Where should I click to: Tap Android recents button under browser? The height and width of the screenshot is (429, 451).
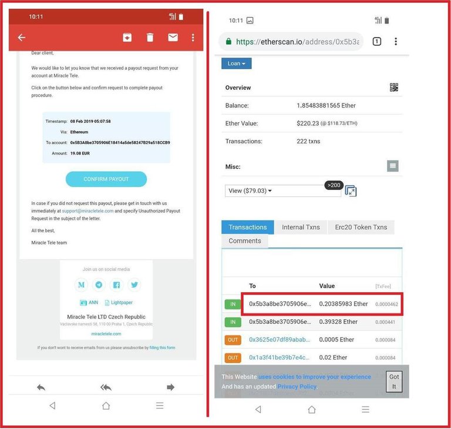[365, 409]
